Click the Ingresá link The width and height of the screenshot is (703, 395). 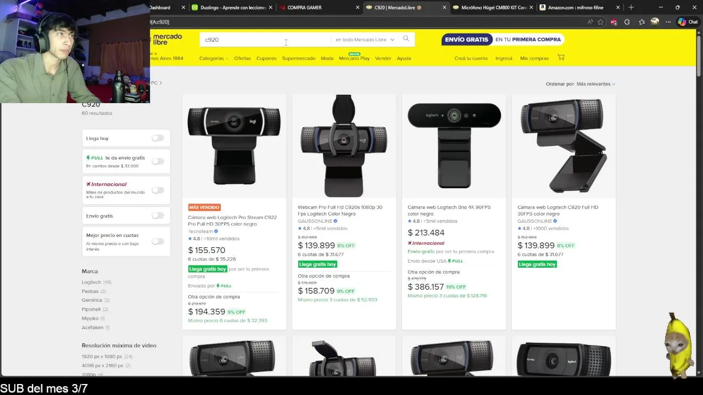[504, 58]
